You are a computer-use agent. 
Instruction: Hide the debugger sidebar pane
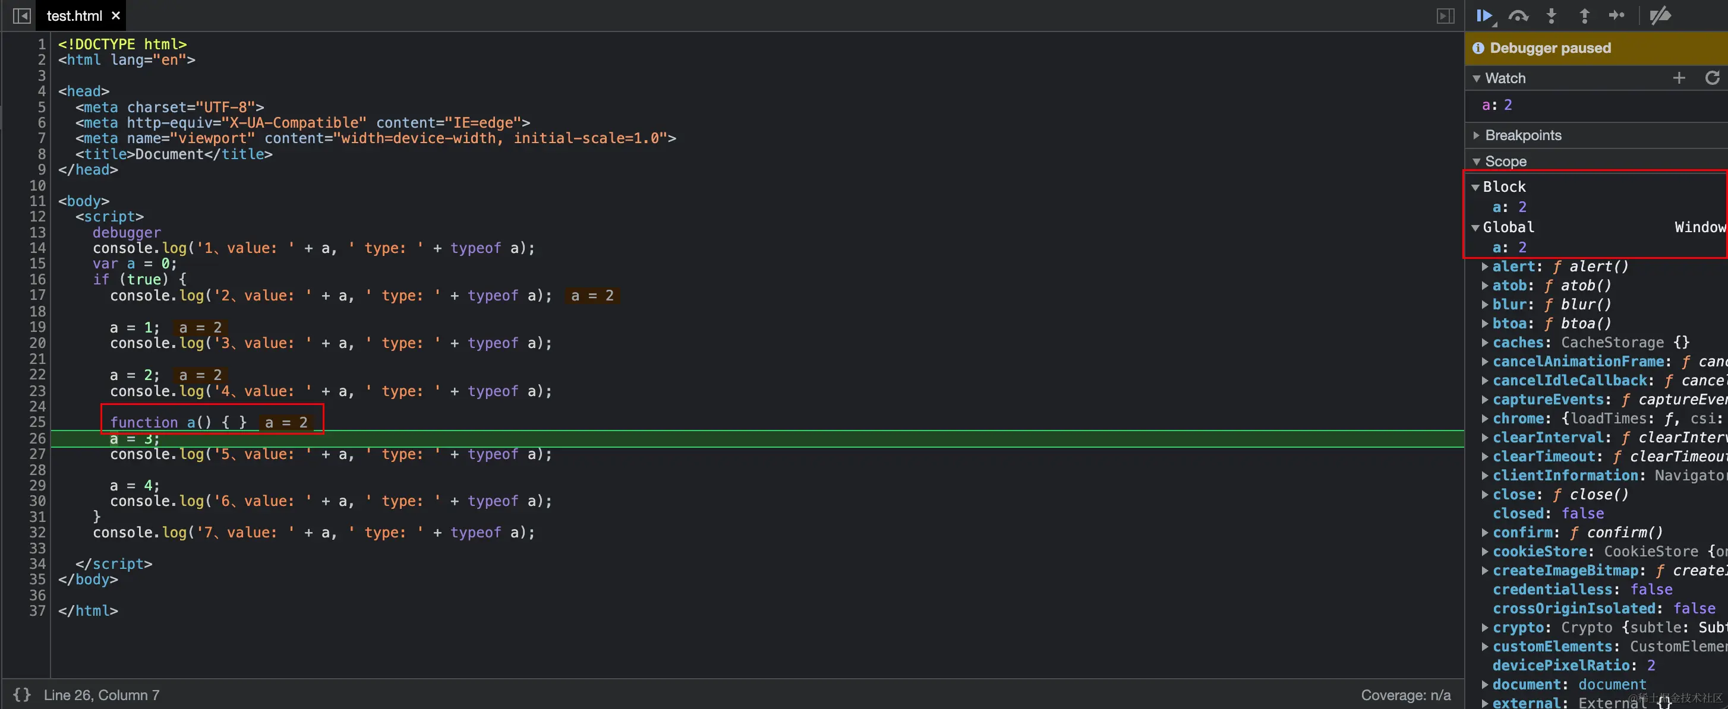click(x=1446, y=15)
